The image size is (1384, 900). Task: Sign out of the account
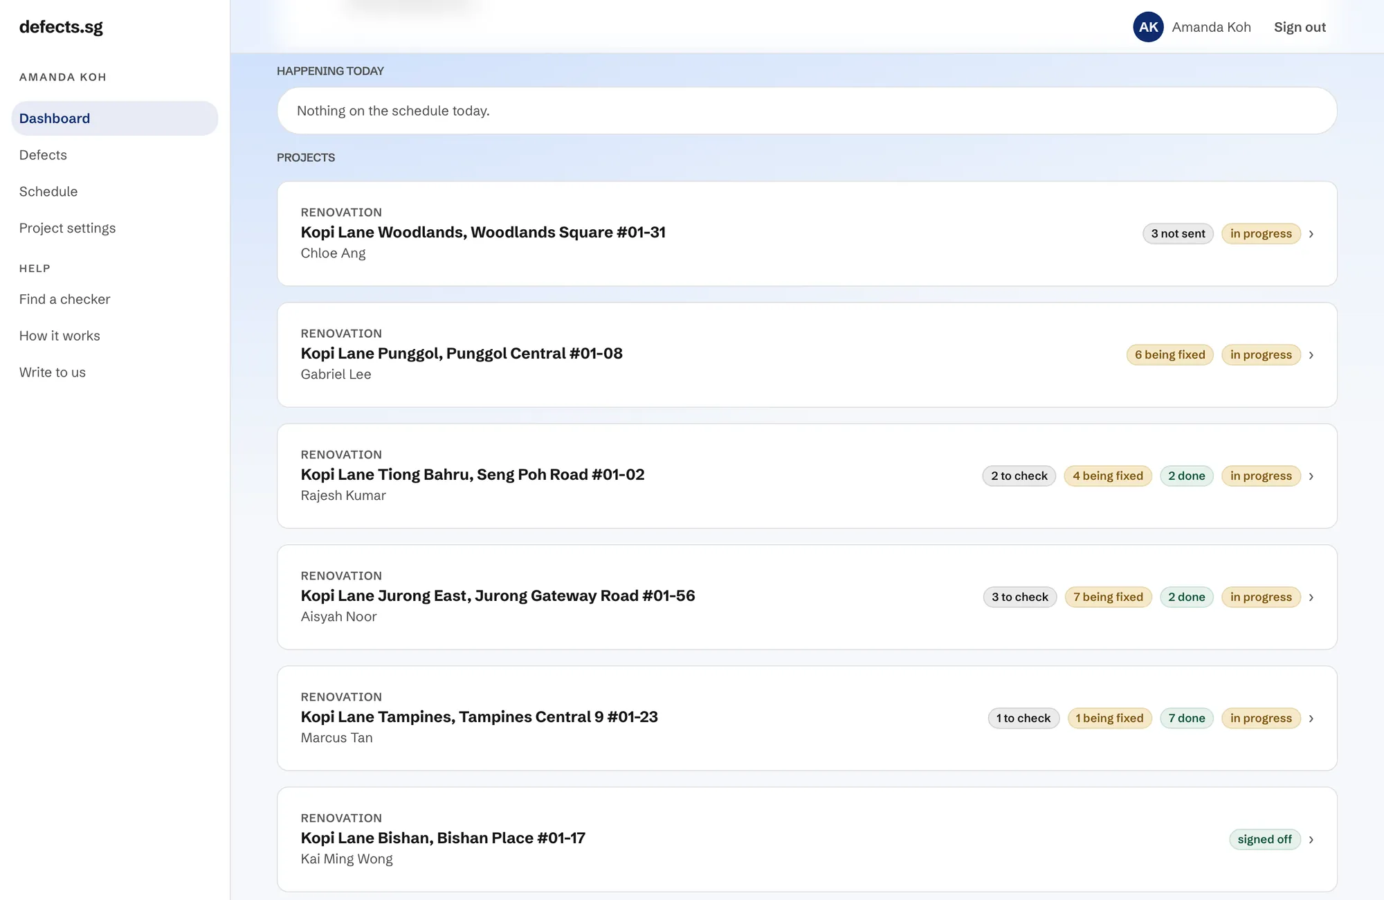click(1300, 27)
